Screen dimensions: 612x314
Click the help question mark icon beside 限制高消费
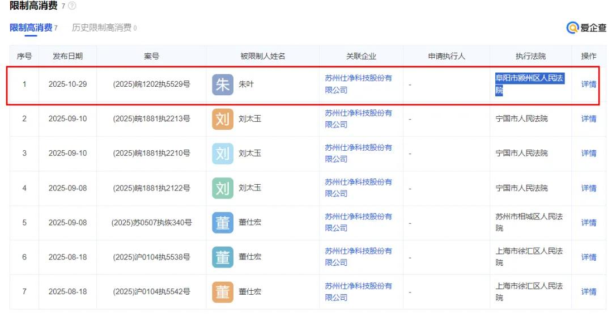coord(72,6)
